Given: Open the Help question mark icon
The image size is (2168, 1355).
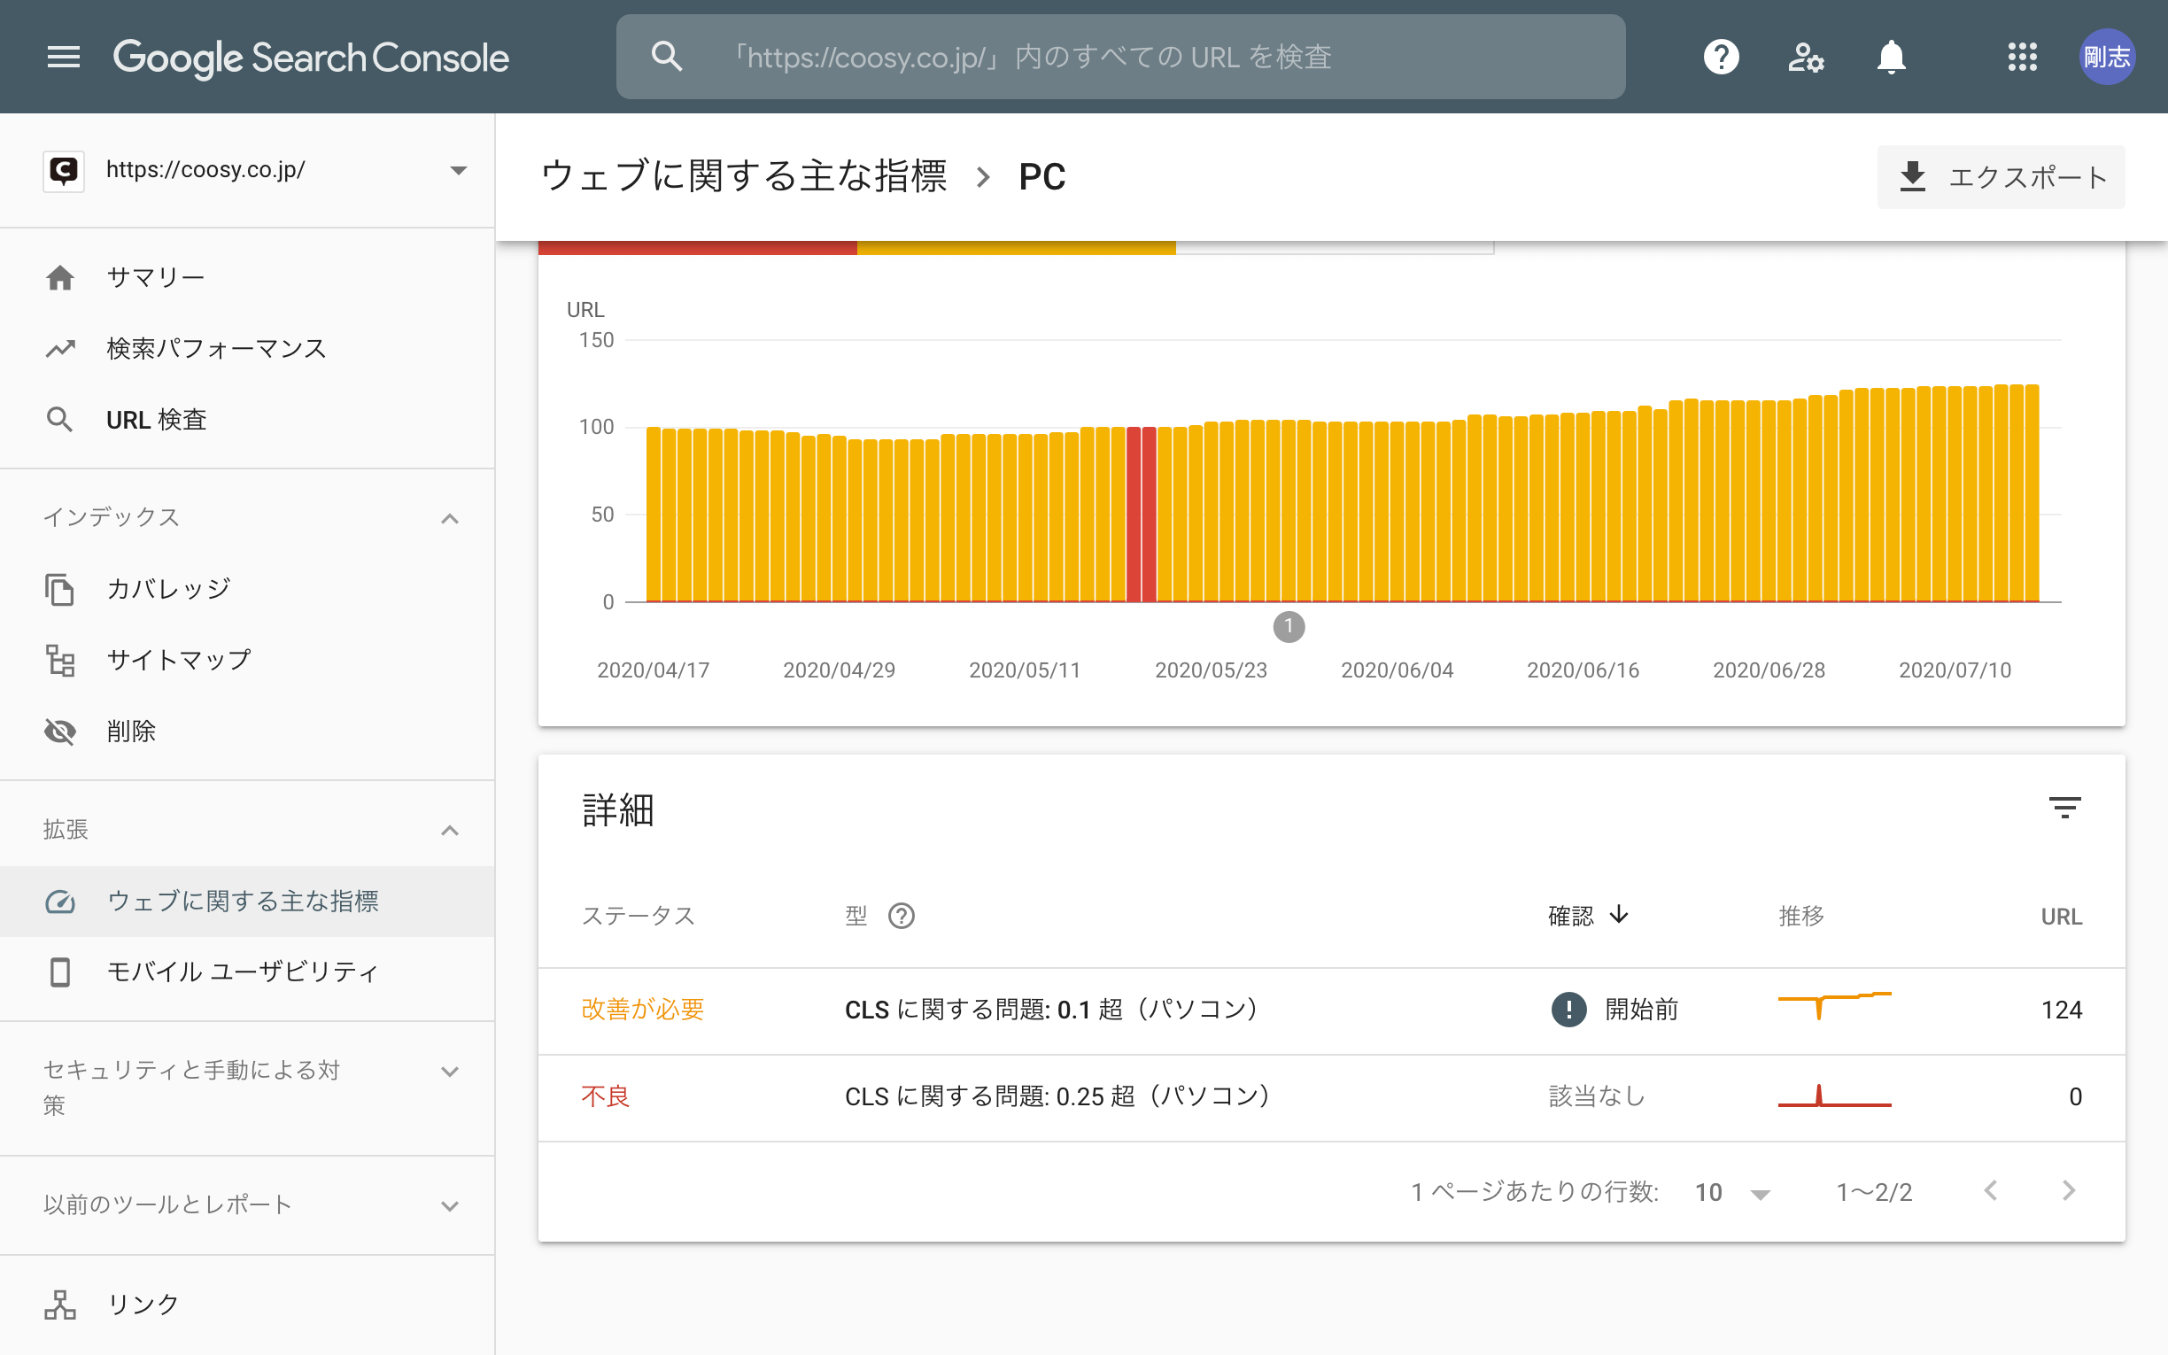Looking at the screenshot, I should (x=1721, y=58).
